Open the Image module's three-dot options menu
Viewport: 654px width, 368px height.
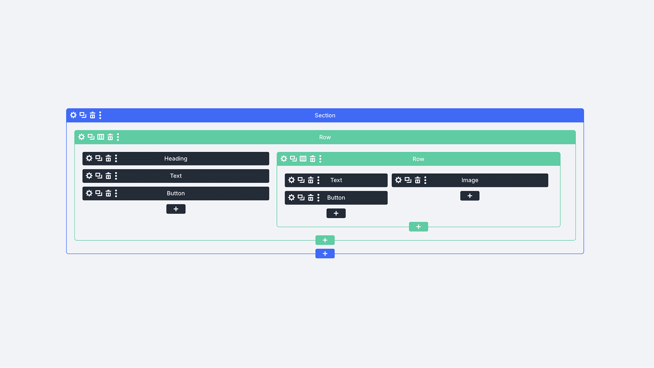[x=425, y=180]
